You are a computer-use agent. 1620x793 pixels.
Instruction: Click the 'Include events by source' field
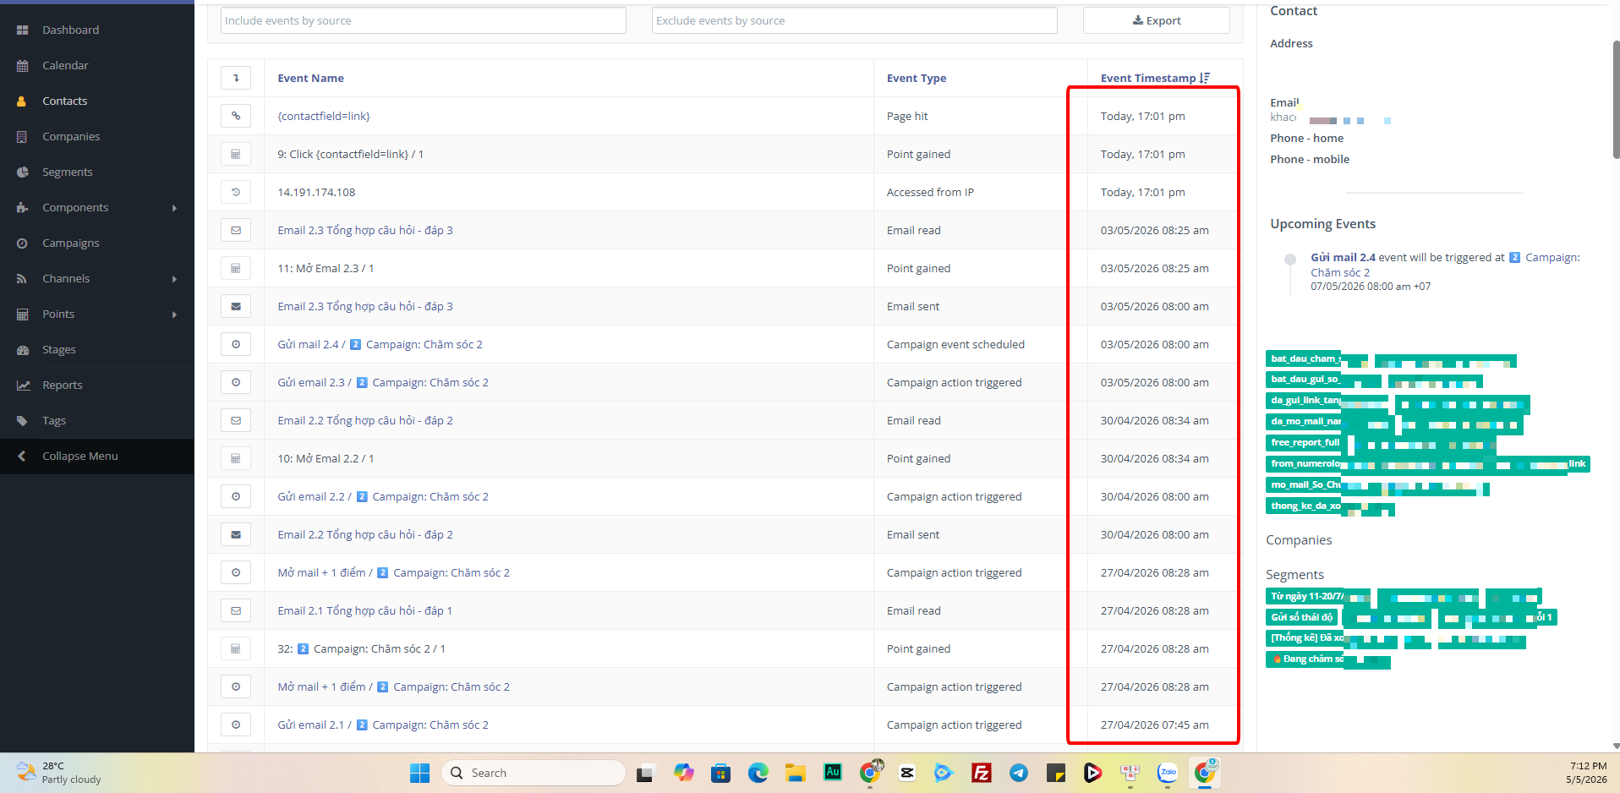coord(423,20)
